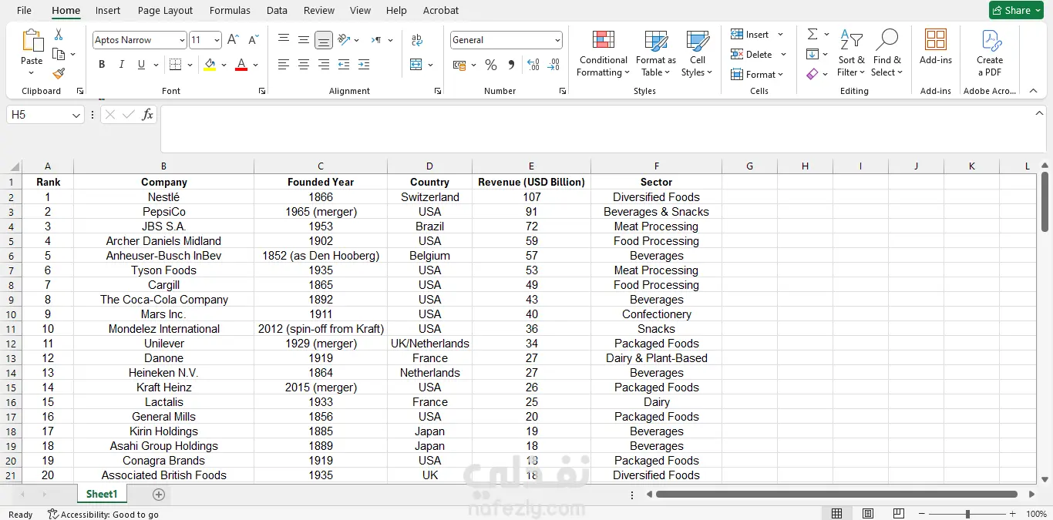
Task: Increase the cell indent
Action: coord(364,65)
